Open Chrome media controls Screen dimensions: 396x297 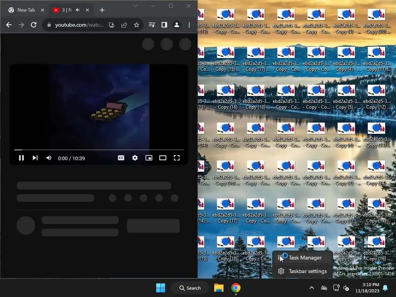tap(152, 25)
